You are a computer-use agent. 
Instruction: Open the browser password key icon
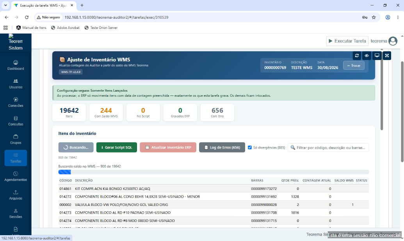tap(365, 17)
